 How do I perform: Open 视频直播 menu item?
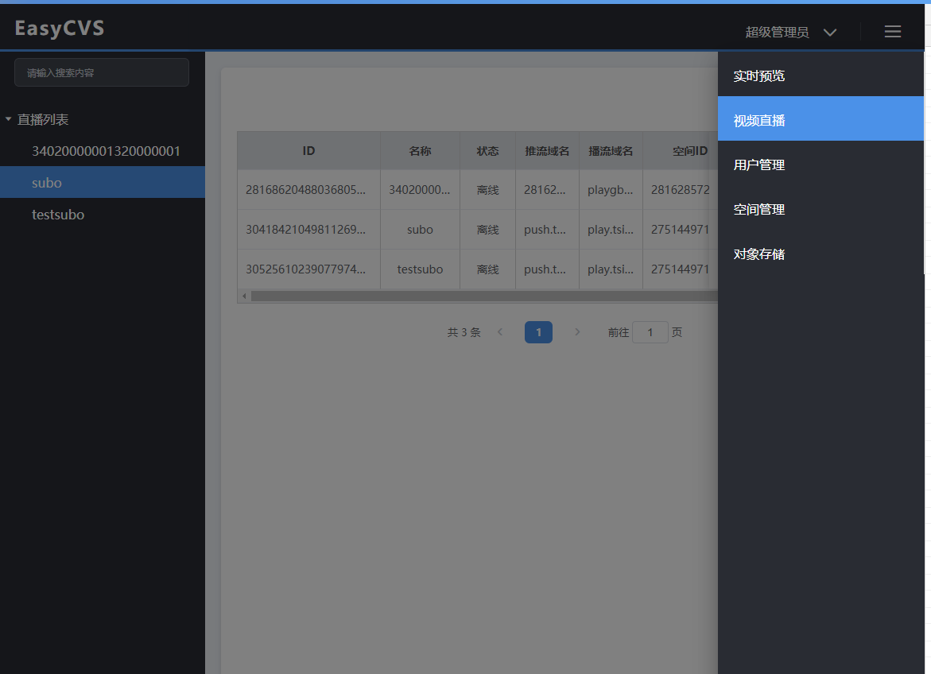tap(820, 120)
